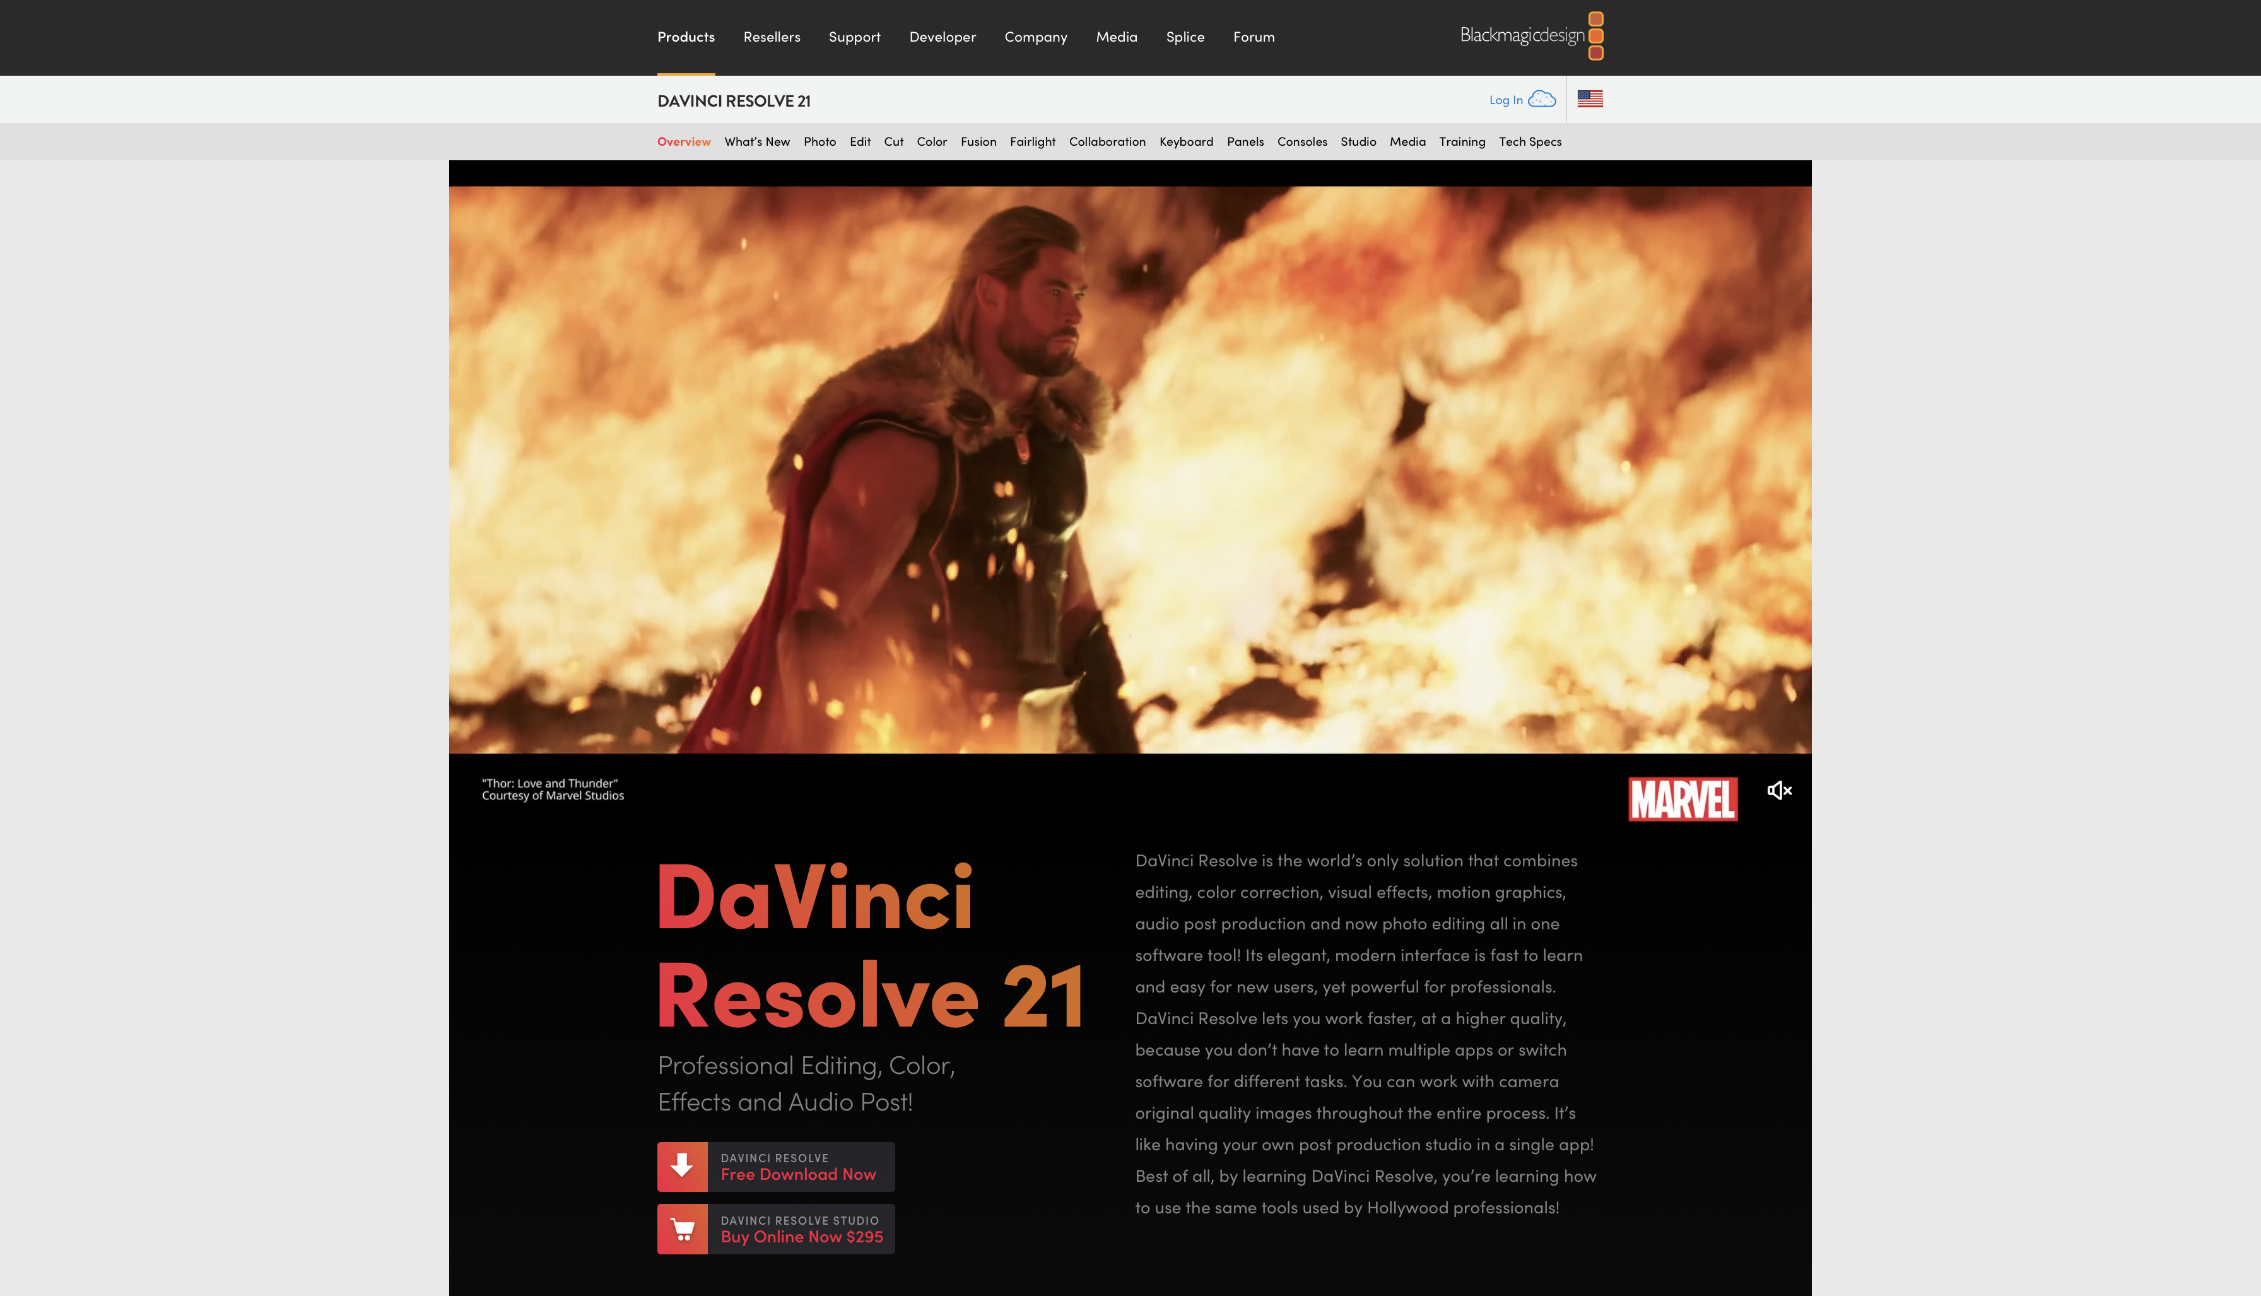Select the Overview tab

click(x=684, y=141)
